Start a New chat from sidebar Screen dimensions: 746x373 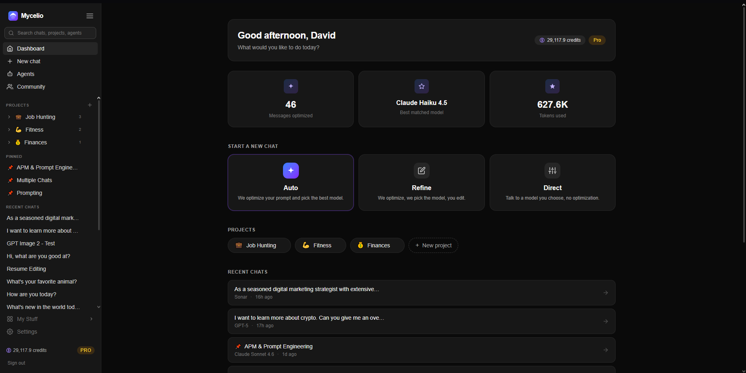[50, 61]
